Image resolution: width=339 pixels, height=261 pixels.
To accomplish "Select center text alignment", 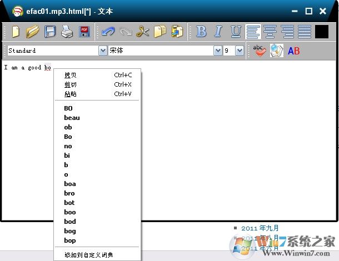I will tap(270, 32).
